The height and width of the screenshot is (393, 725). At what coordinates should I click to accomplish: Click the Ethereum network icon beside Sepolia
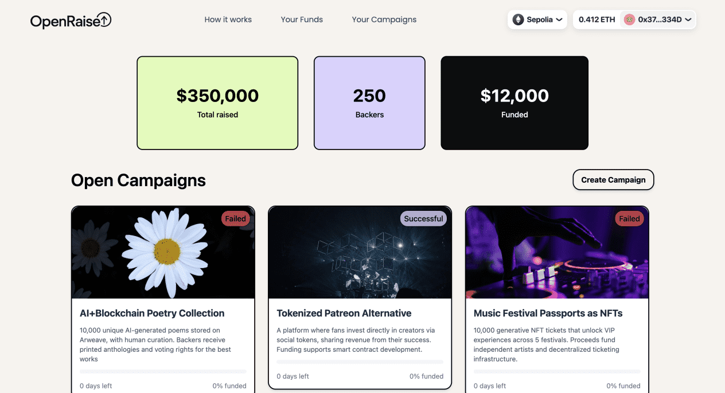pos(518,19)
